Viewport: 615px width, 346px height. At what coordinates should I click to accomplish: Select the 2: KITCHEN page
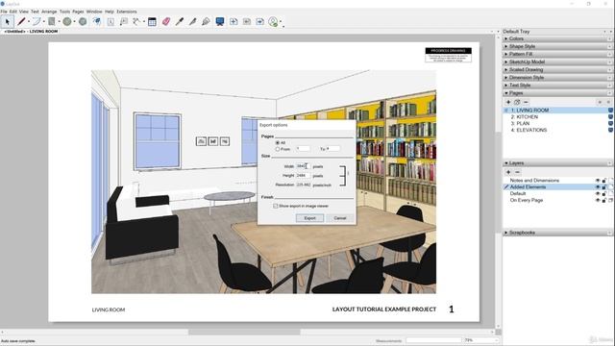(x=525, y=117)
